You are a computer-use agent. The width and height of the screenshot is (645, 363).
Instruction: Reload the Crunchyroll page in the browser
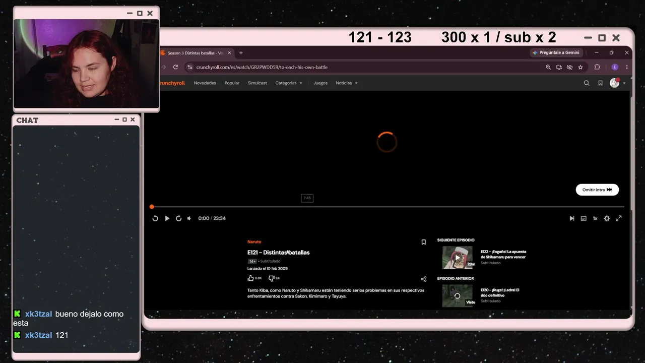175,67
